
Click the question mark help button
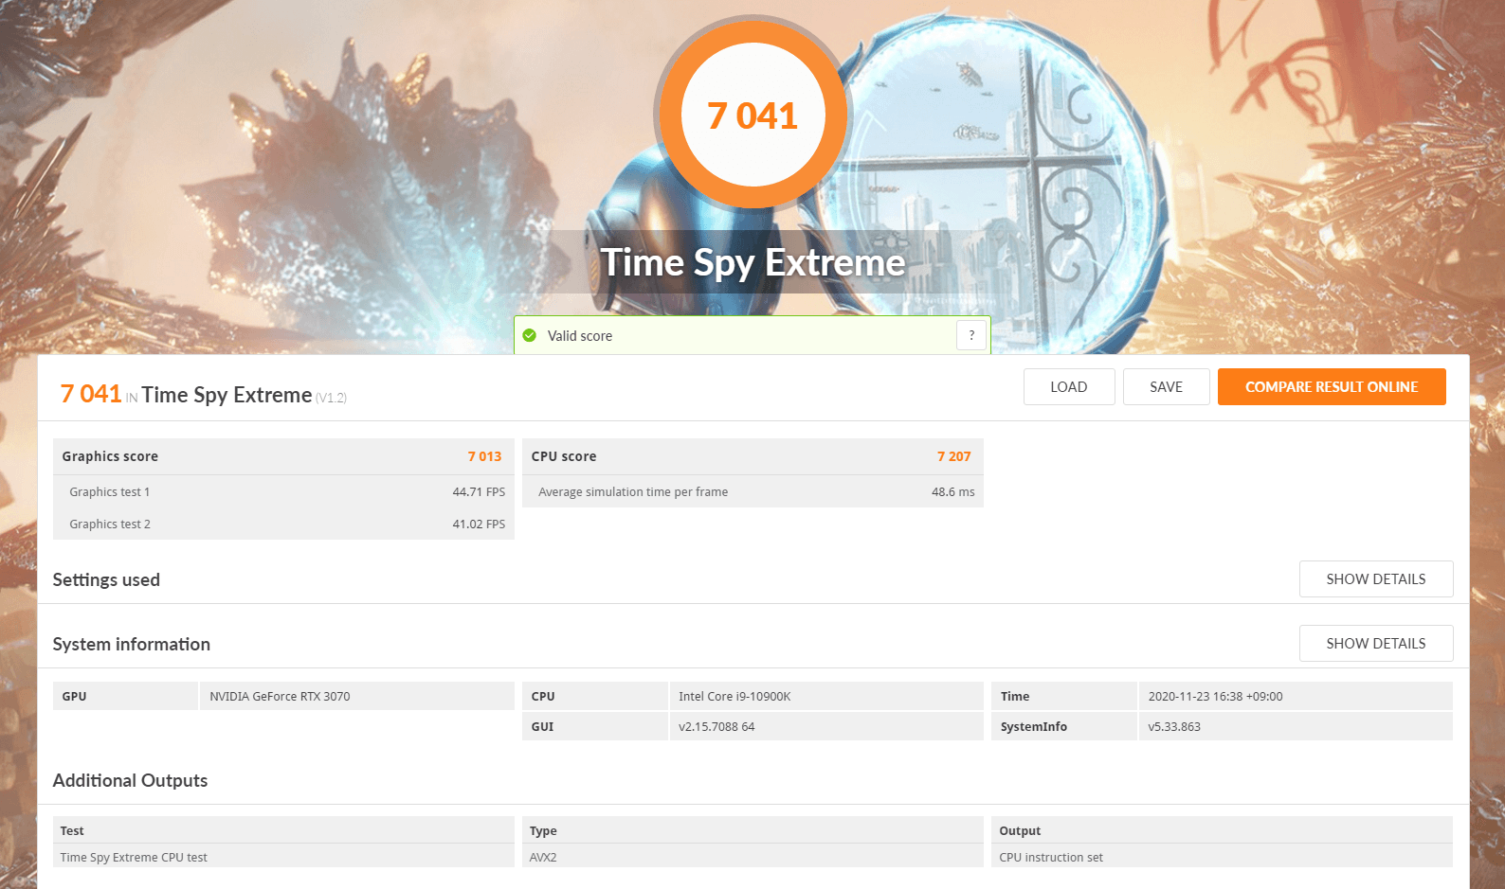coord(971,335)
